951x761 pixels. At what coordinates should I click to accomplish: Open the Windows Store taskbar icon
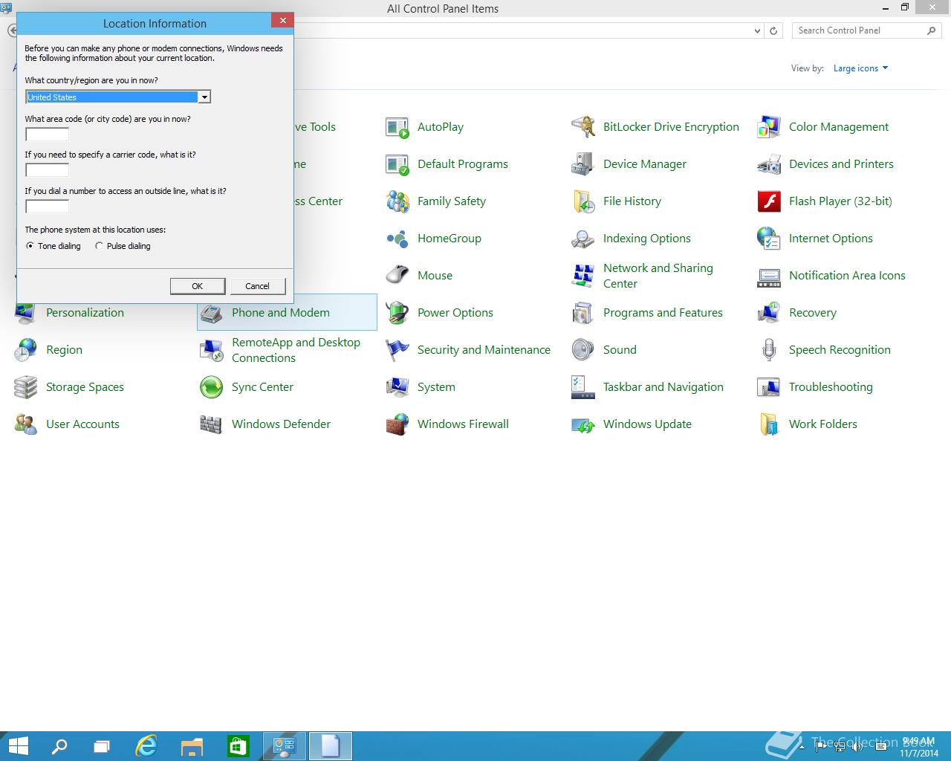(x=238, y=746)
